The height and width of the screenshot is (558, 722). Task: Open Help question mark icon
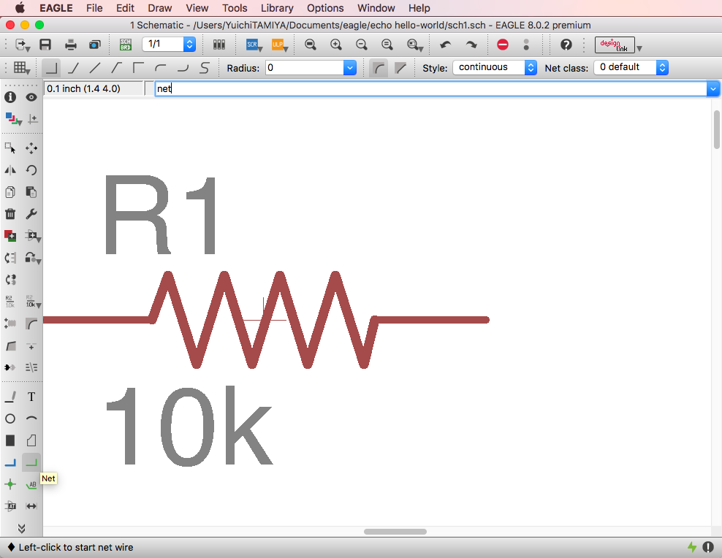(566, 45)
